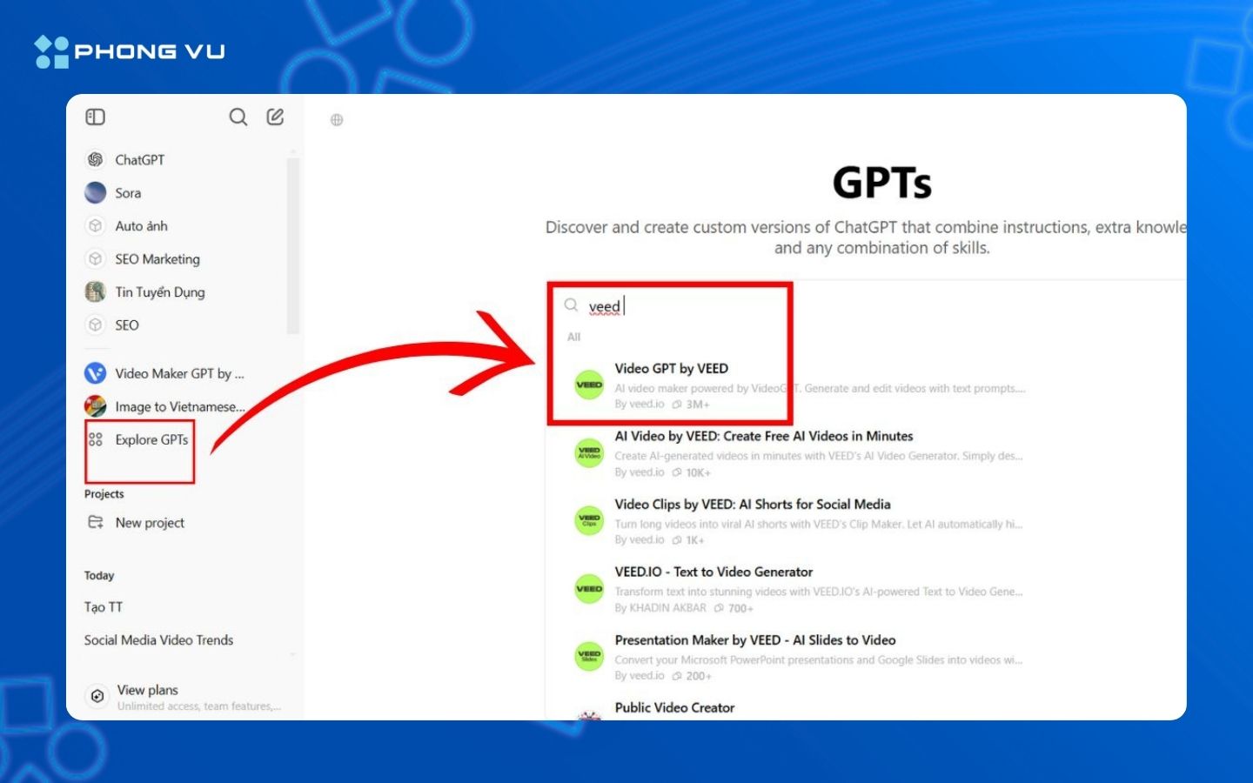This screenshot has height=783, width=1253.
Task: Open chat search magnifier icon
Action: point(238,117)
